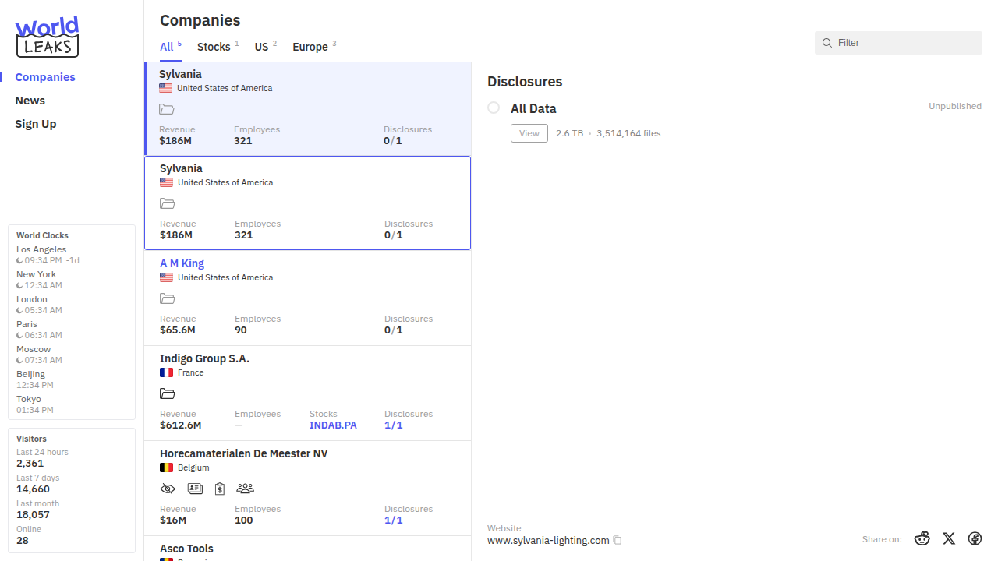Viewport: 998px width, 561px height.
Task: Click the Beijing 12:34 PM clock entry
Action: click(x=35, y=379)
